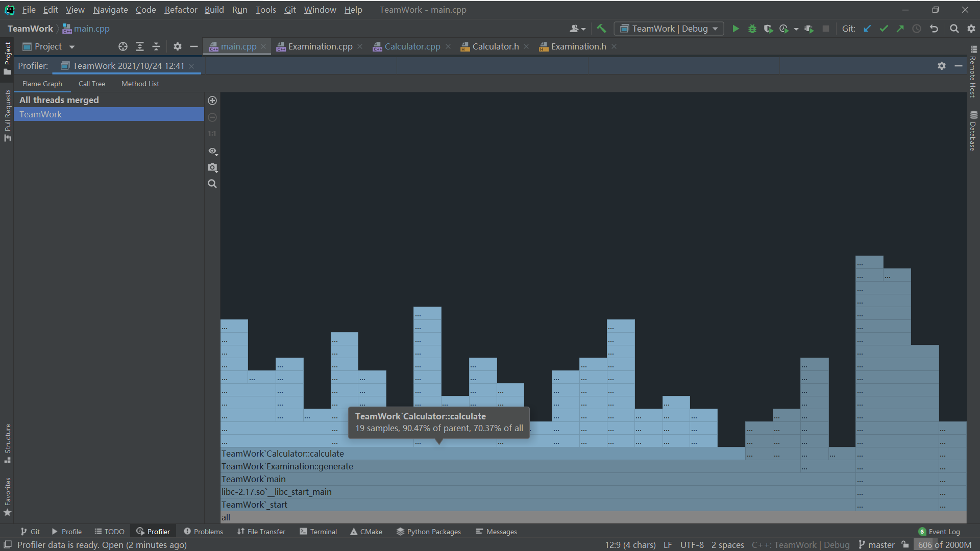Click the Debug bug icon

[752, 29]
